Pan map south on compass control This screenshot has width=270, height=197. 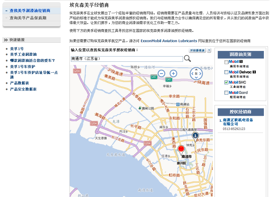pos(196,78)
